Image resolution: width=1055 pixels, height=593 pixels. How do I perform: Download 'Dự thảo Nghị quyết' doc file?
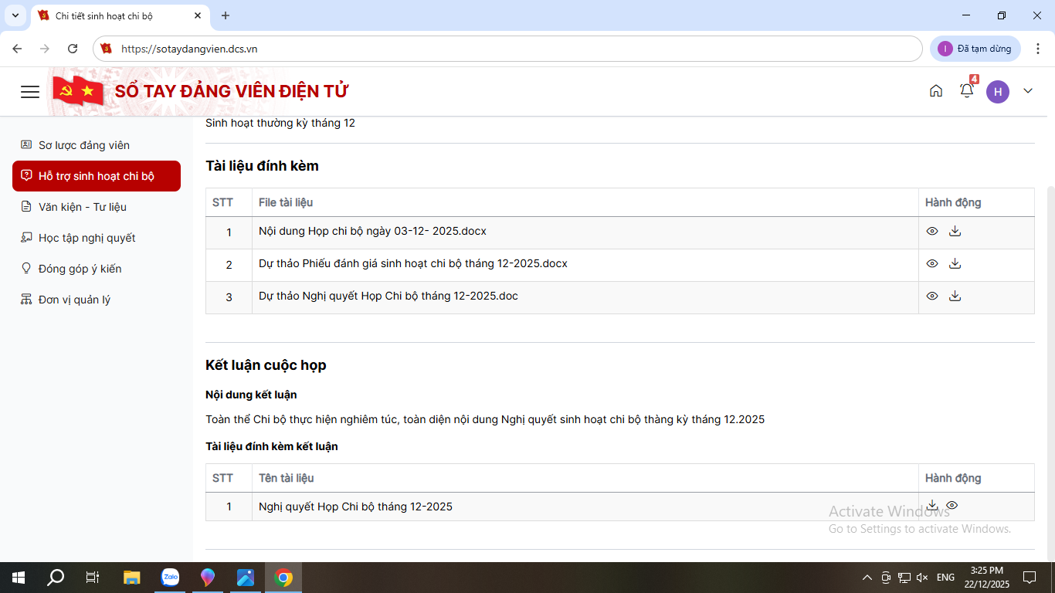(x=955, y=296)
